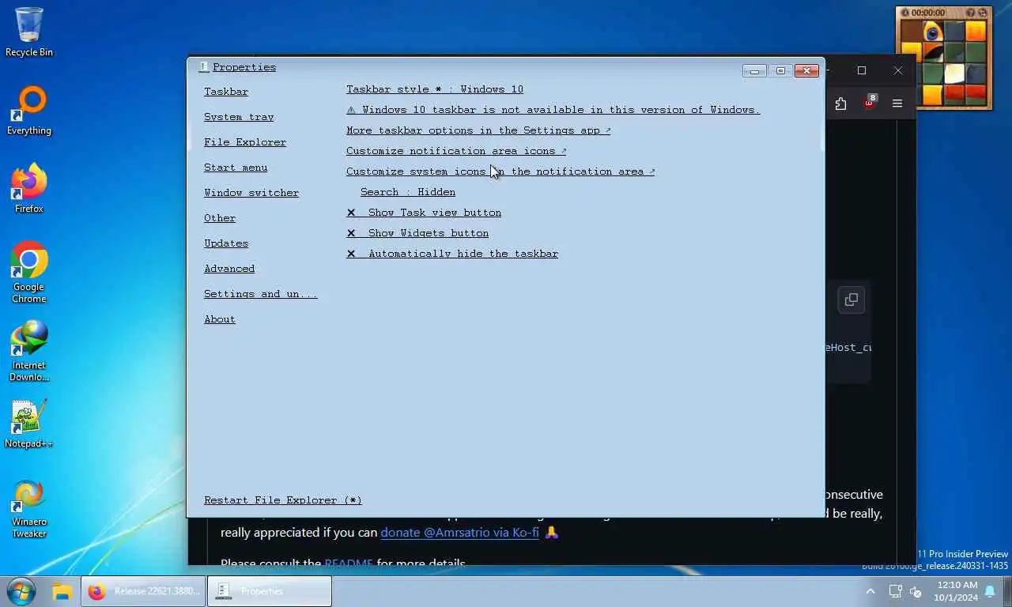Click the toucan eye puzzle tile
Screen dimensions: 1012x607
click(933, 32)
